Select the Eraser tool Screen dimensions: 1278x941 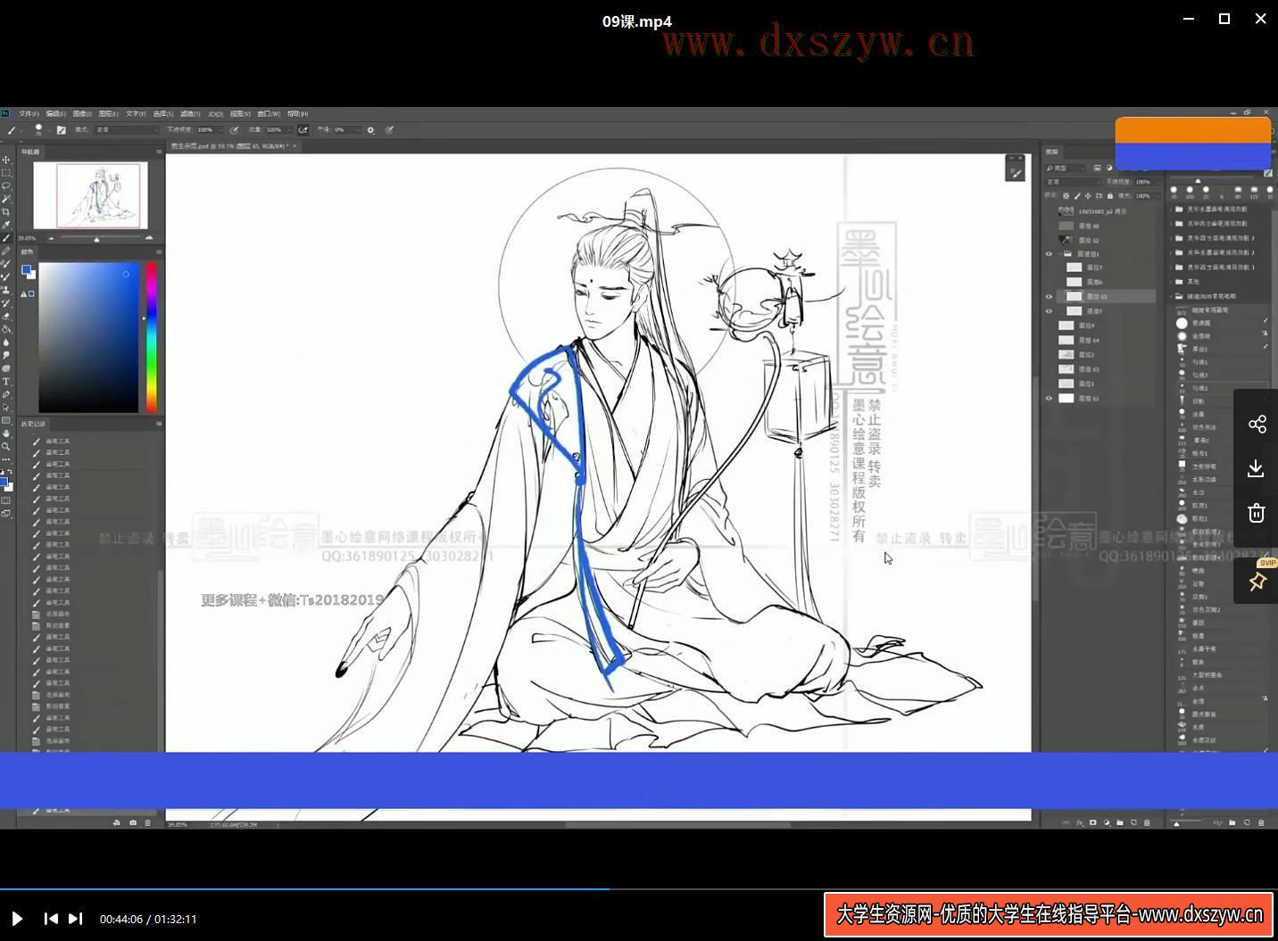pyautogui.click(x=6, y=316)
